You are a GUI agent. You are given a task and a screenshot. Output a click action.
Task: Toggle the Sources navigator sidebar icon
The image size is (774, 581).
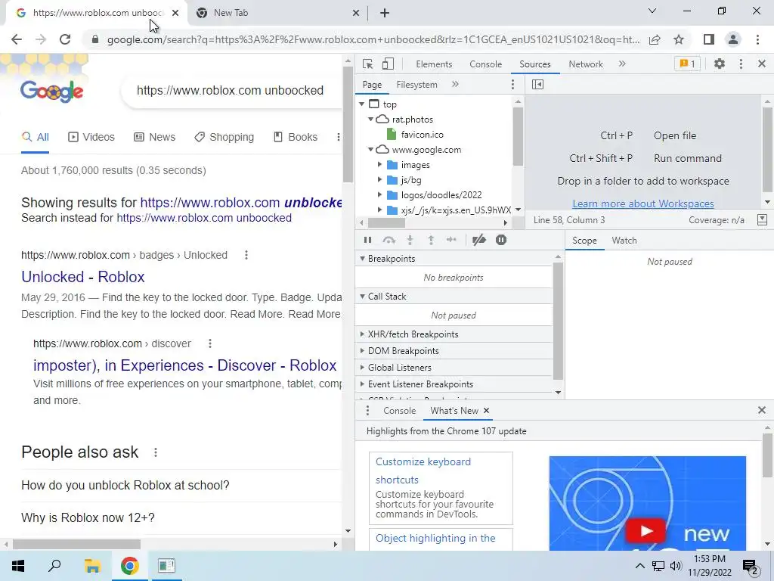(x=537, y=85)
